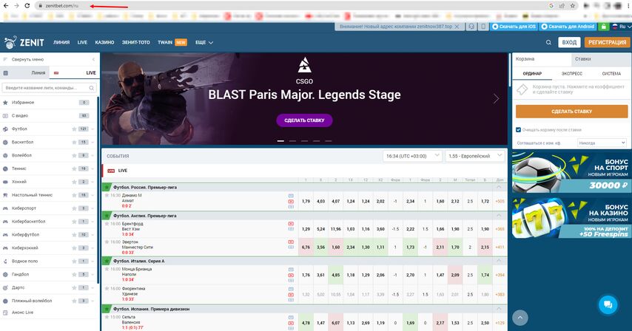Click the Esports gamepad icon

point(5,208)
